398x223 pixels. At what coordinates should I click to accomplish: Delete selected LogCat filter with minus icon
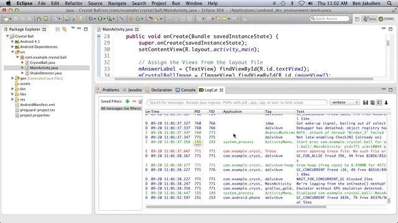click(x=134, y=102)
